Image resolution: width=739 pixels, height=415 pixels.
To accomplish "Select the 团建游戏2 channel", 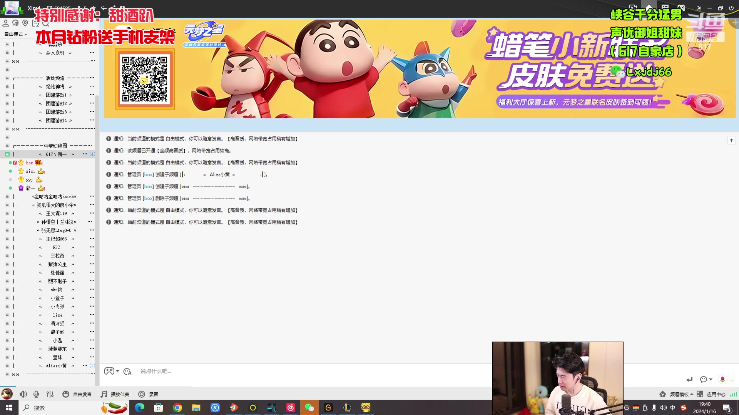I will 56,103.
